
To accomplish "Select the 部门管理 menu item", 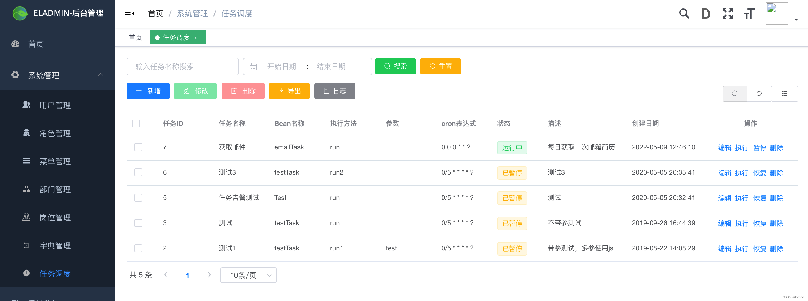I will point(58,189).
